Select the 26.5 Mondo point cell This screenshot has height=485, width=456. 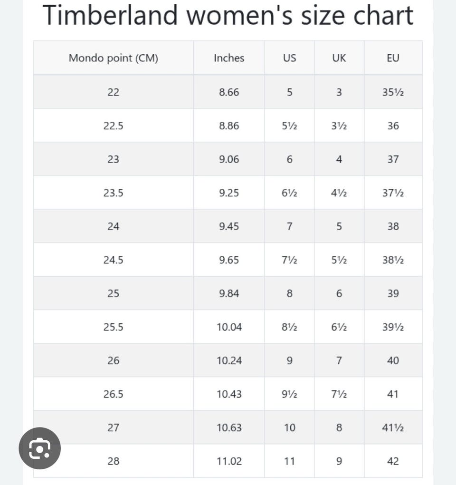click(x=113, y=394)
